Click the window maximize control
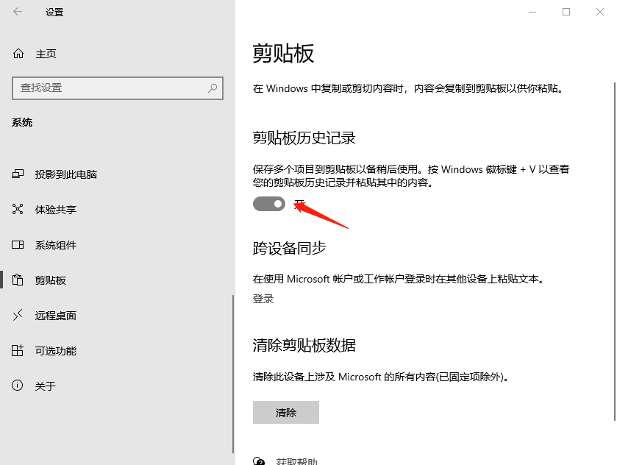Screen dimensions: 617x465 tap(567, 13)
